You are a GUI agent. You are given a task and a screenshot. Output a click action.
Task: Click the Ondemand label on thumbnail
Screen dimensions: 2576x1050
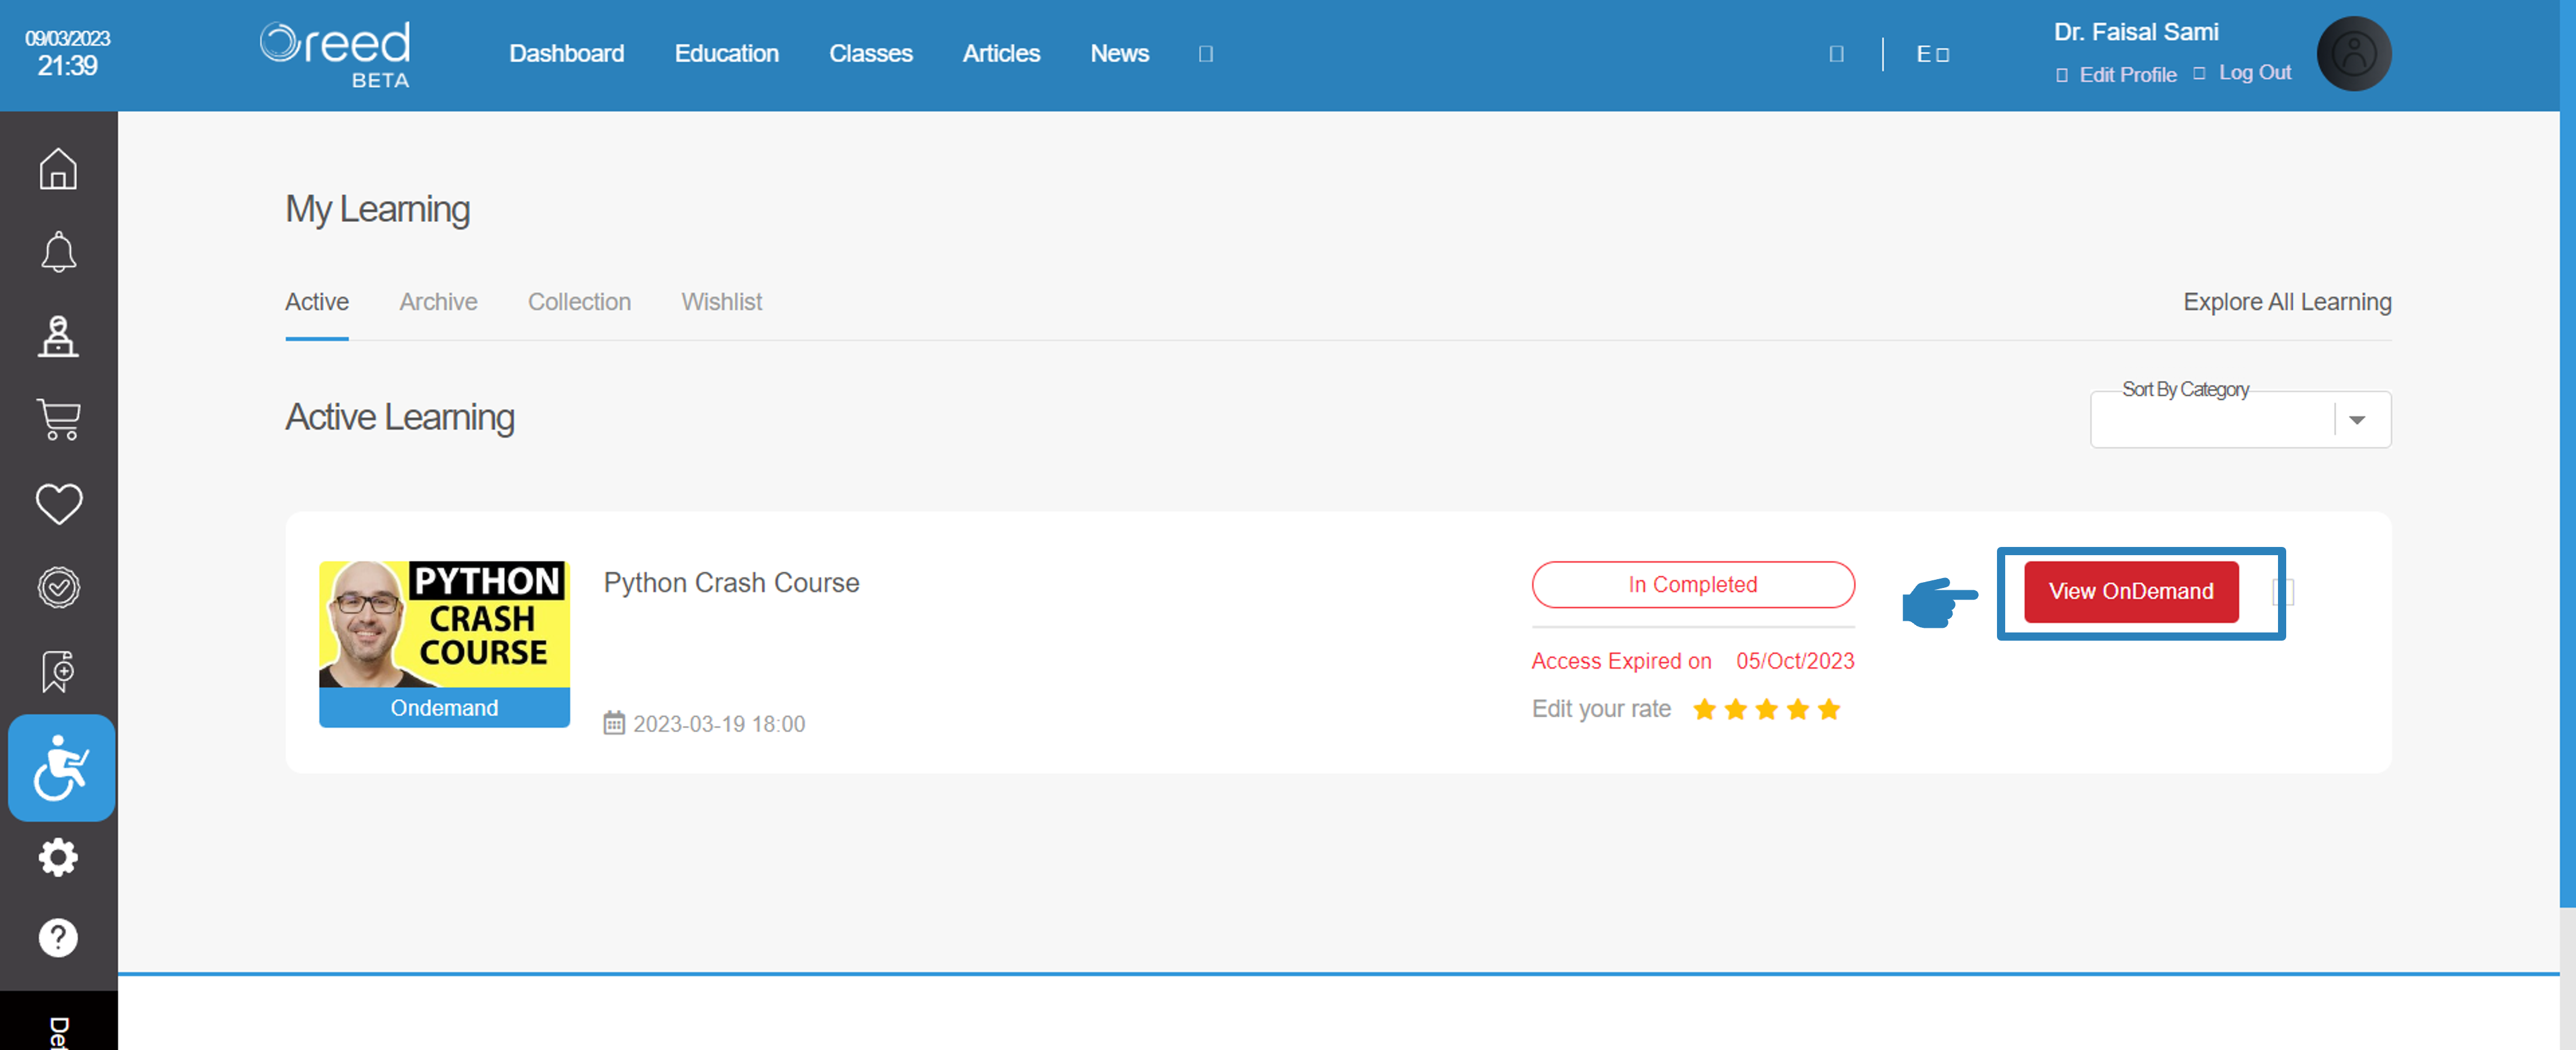pyautogui.click(x=444, y=708)
